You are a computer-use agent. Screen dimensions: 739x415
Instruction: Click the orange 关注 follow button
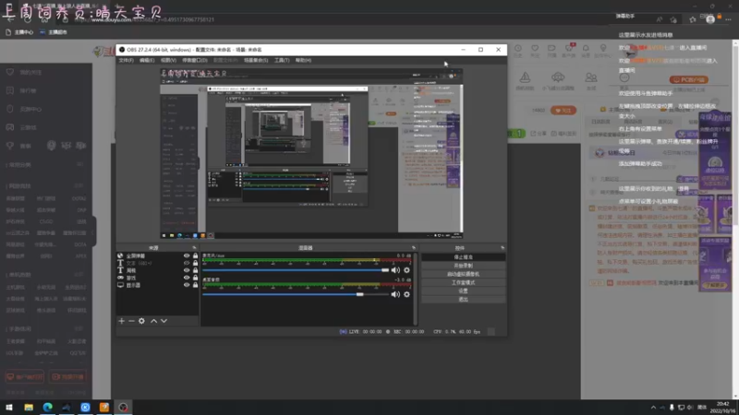[563, 111]
